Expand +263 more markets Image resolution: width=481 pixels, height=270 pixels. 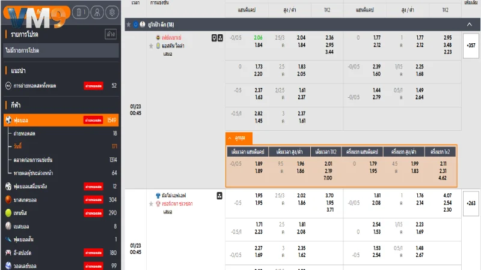click(x=471, y=203)
